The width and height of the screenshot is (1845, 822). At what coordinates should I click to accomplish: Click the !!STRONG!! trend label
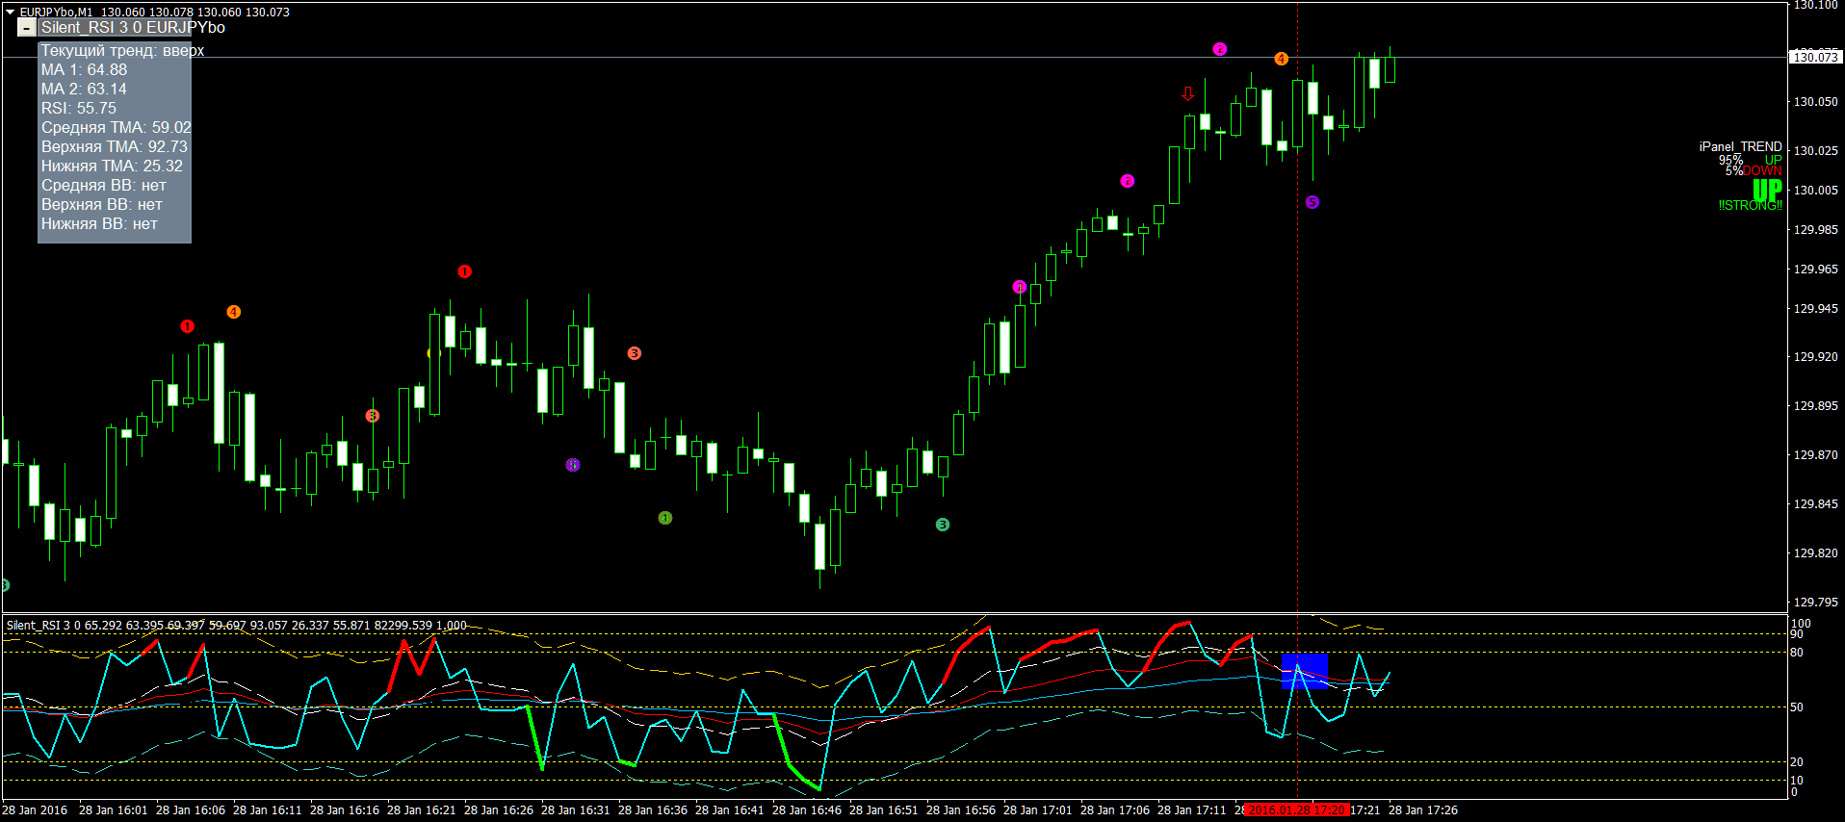[1750, 205]
